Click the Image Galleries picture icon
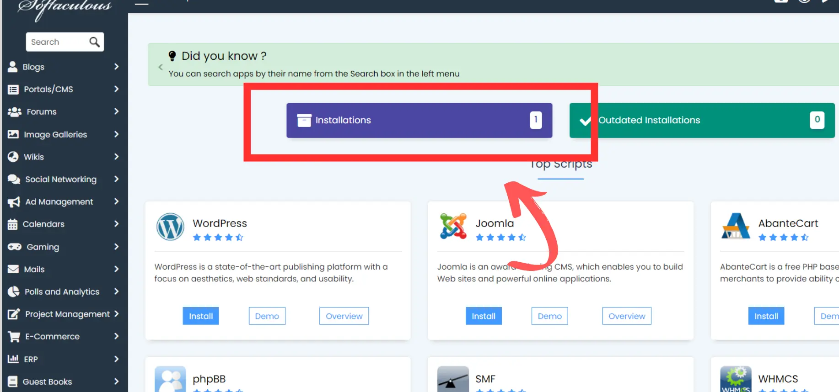This screenshot has width=839, height=392. pyautogui.click(x=13, y=134)
